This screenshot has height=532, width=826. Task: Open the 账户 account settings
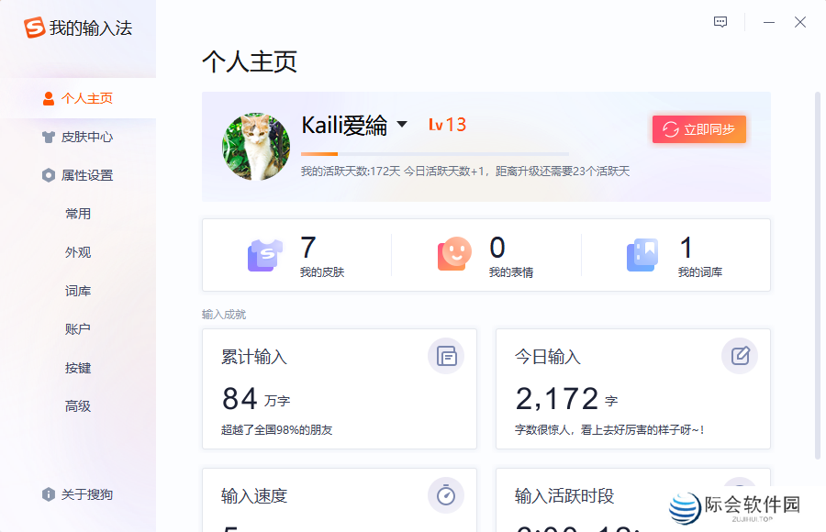[77, 329]
